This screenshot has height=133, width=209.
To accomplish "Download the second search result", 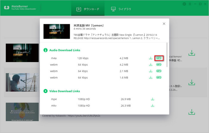I will [192, 83].
